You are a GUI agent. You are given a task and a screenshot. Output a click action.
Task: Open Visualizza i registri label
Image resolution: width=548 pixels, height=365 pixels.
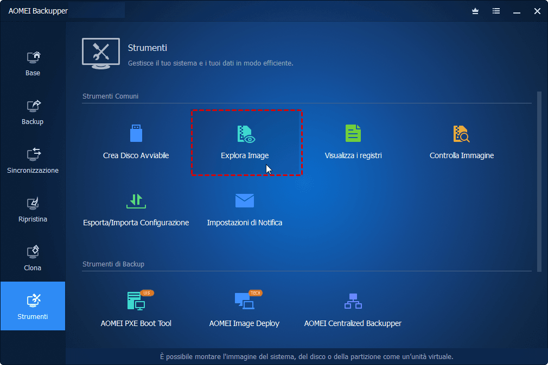(353, 155)
